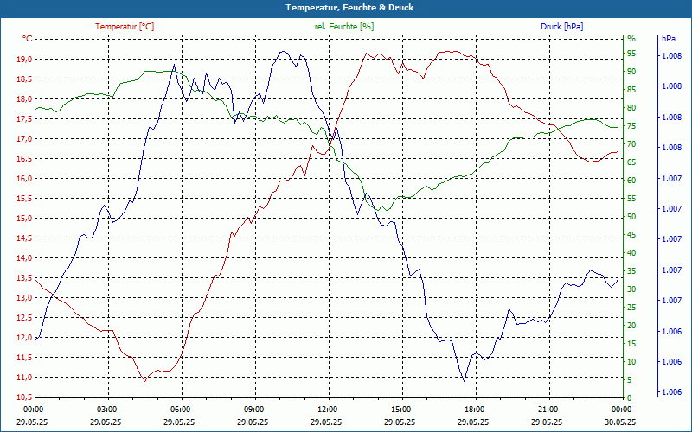Click green humidity axis value "25"
This screenshot has width=692, height=432.
[x=631, y=308]
